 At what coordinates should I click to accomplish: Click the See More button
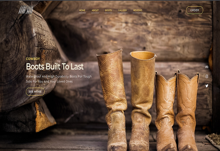tap(35, 92)
